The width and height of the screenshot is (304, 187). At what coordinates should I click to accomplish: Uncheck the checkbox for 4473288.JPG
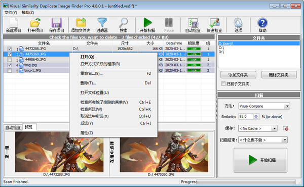[9, 49]
